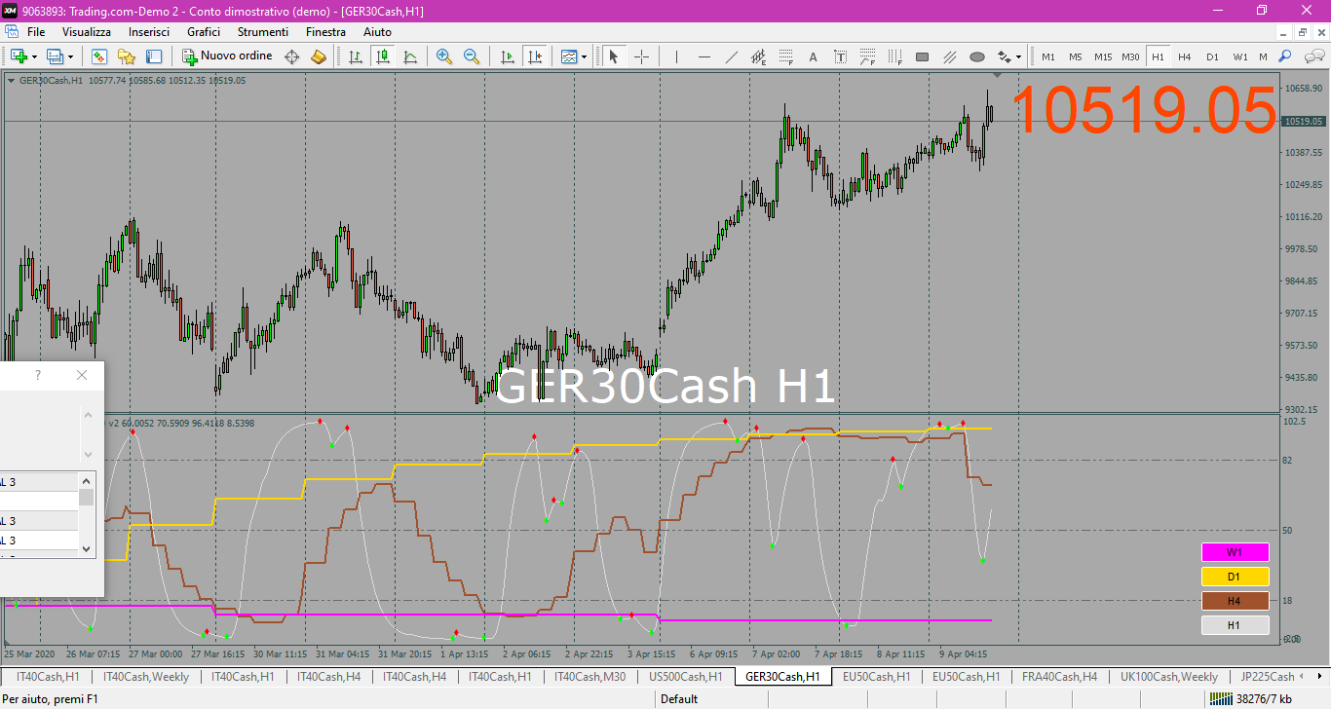Click the MetaEditor crosshair-circle icon

291,56
